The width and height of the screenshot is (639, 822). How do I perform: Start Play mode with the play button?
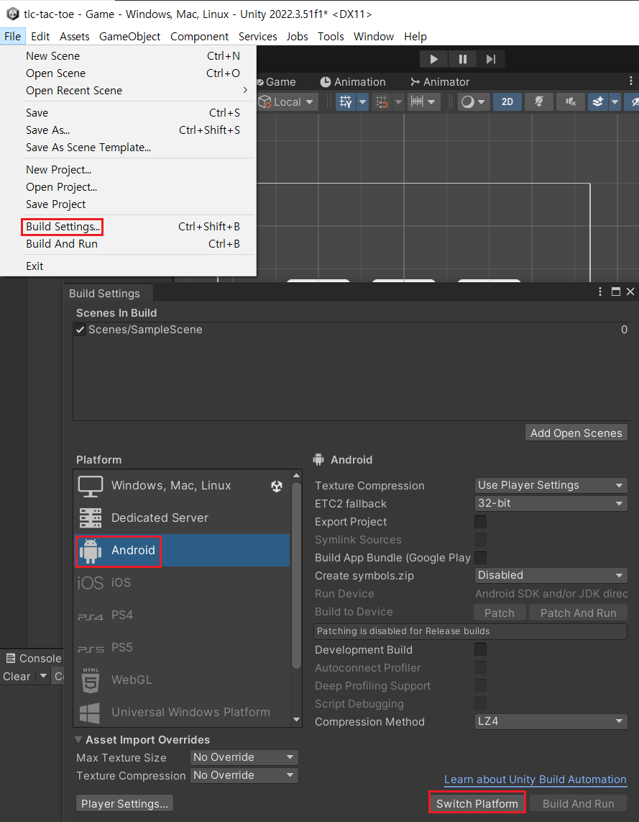pyautogui.click(x=434, y=59)
